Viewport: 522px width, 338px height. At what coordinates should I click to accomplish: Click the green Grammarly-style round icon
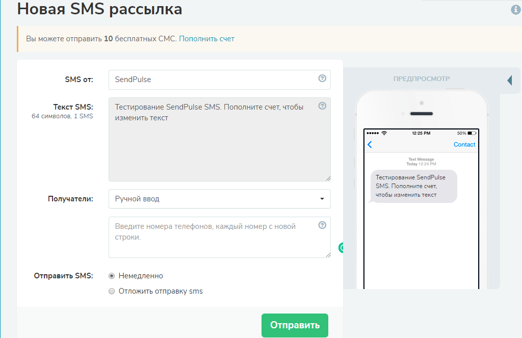341,248
